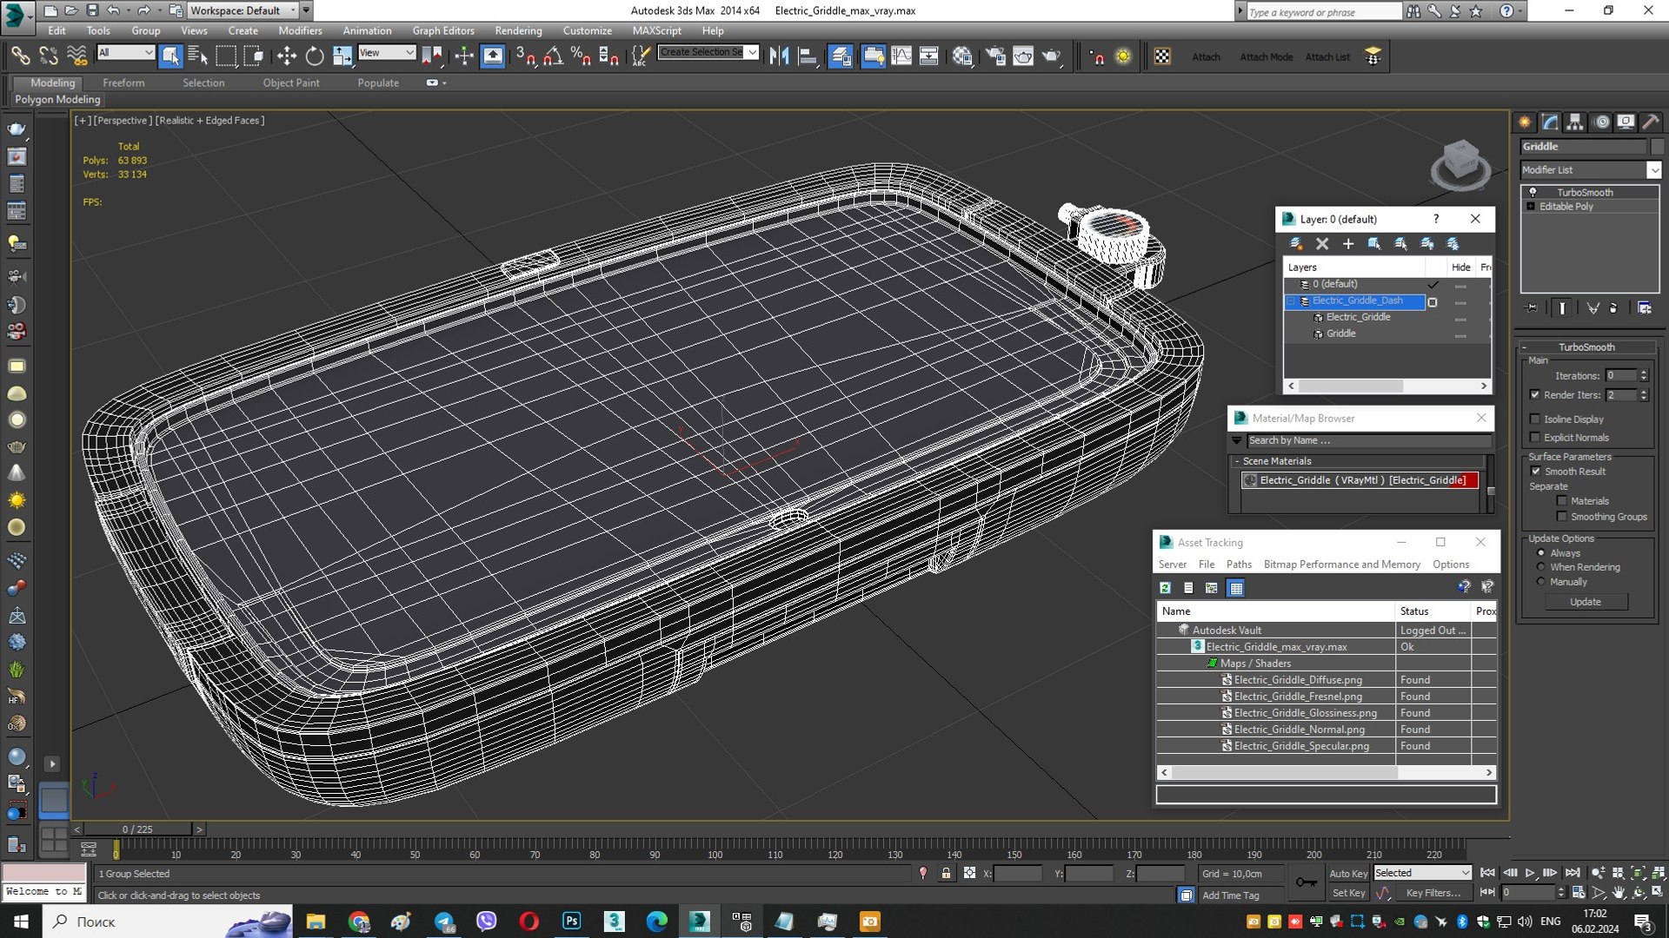This screenshot has height=938, width=1669.
Task: Refresh the Asset Tracking list
Action: 1166,588
